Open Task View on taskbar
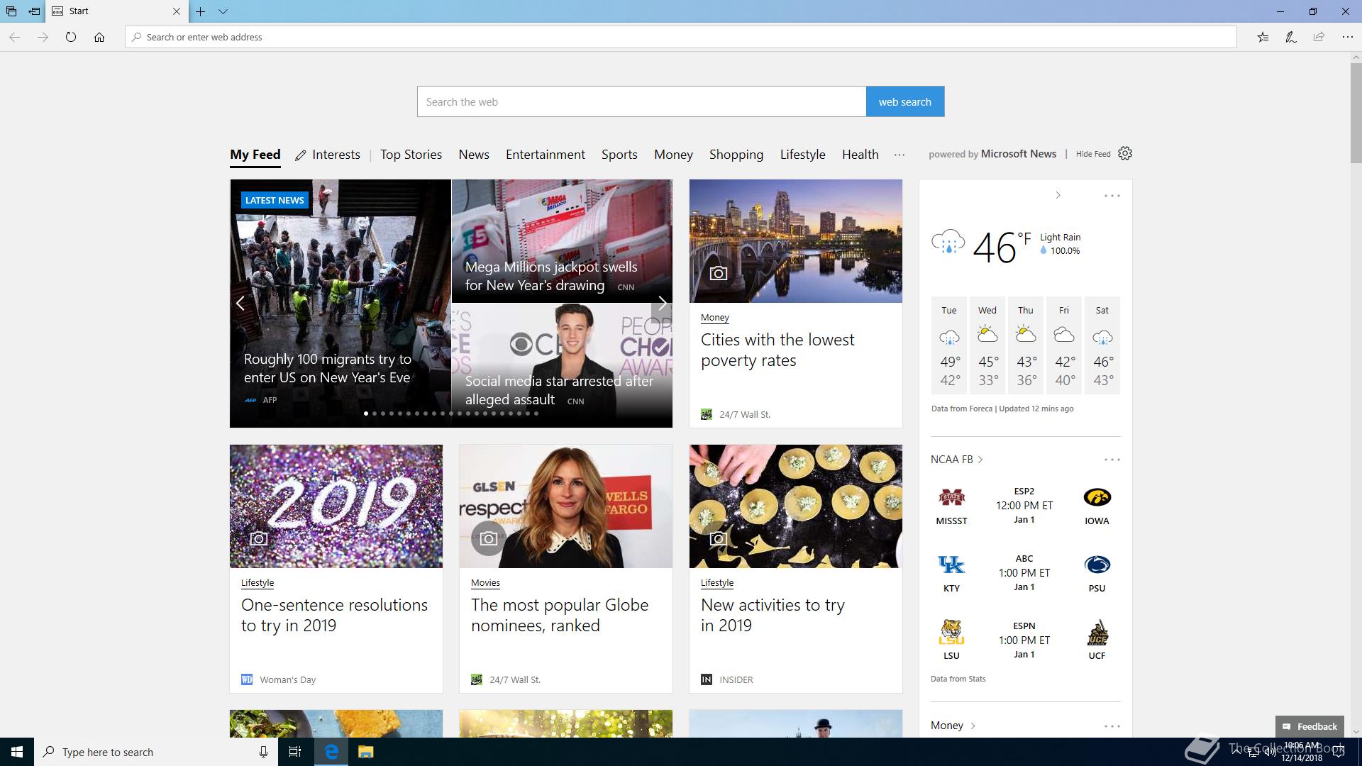The width and height of the screenshot is (1362, 766). pos(295,752)
